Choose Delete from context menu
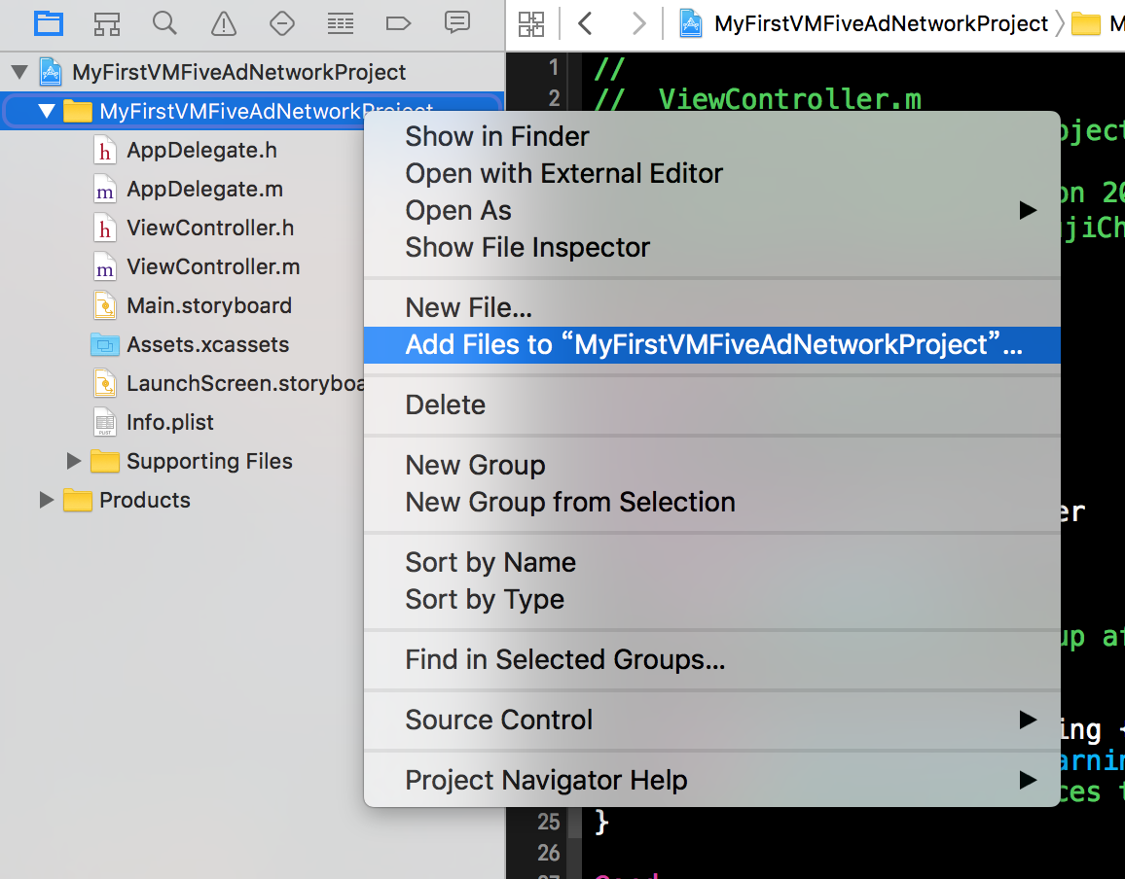The height and width of the screenshot is (879, 1125). (711, 405)
